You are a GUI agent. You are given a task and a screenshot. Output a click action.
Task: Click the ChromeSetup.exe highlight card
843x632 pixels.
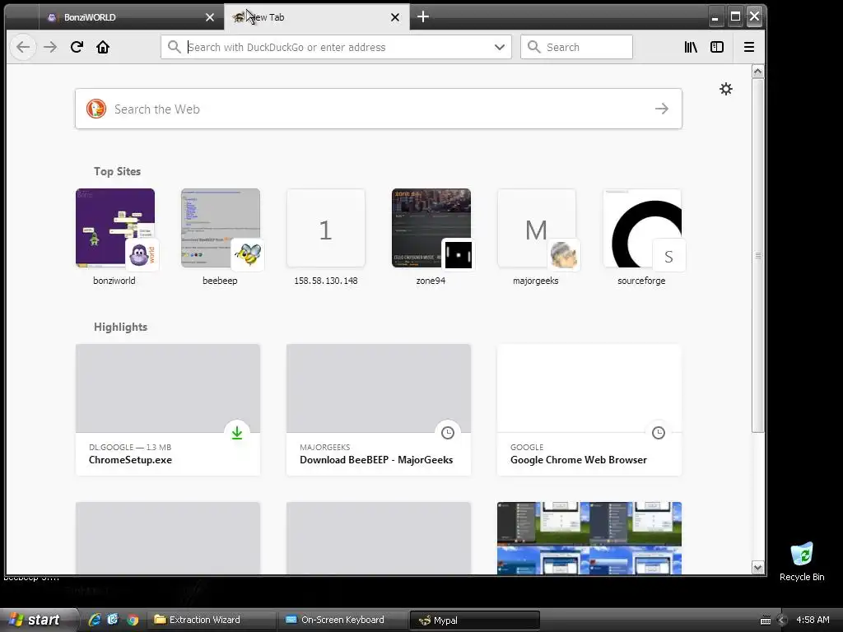click(168, 410)
